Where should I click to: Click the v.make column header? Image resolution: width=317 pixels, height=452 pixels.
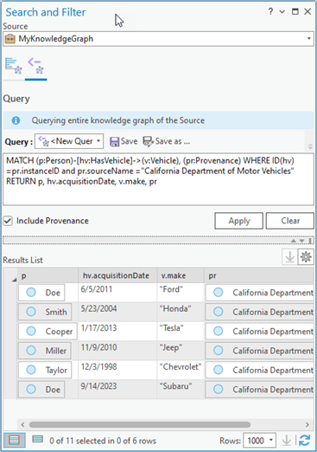pyautogui.click(x=181, y=275)
